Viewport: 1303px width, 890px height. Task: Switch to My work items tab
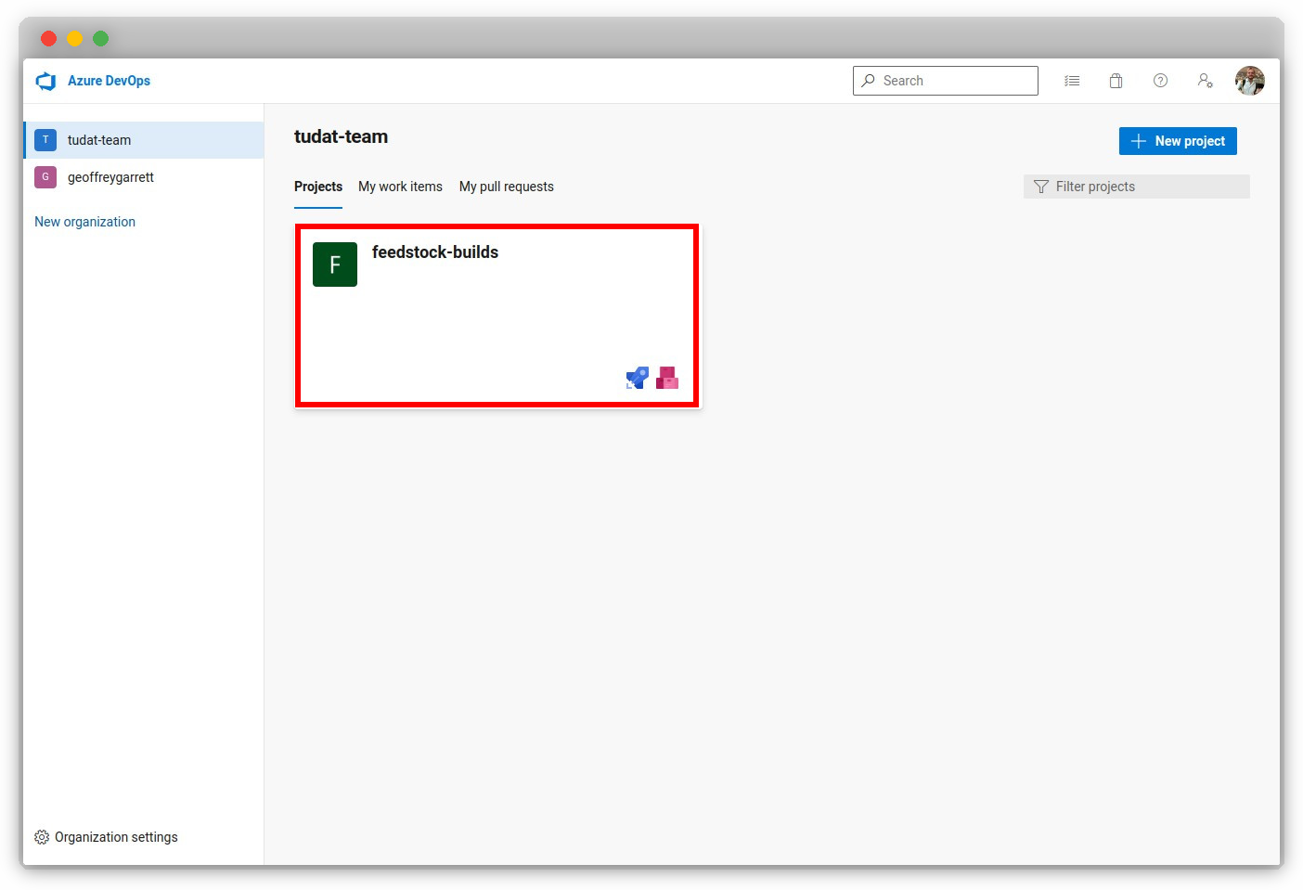(400, 187)
